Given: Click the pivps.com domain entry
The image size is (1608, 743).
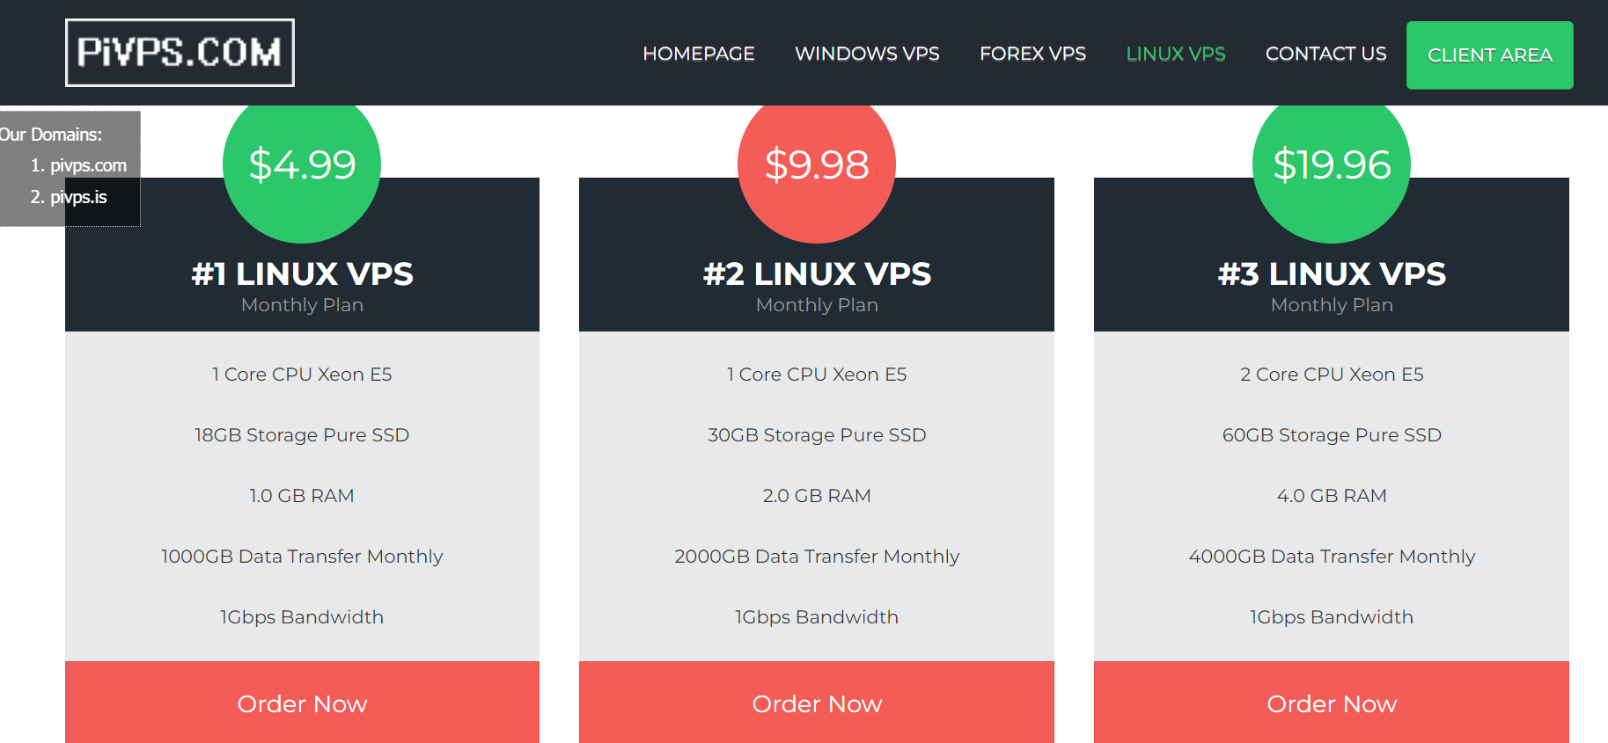Looking at the screenshot, I should (88, 165).
